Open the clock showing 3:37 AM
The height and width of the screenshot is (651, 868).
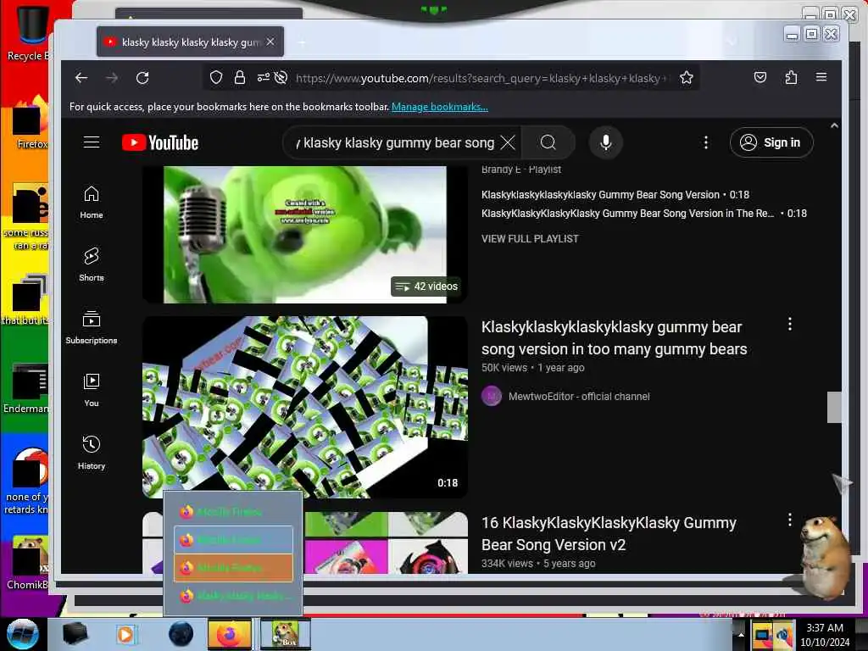tap(825, 635)
